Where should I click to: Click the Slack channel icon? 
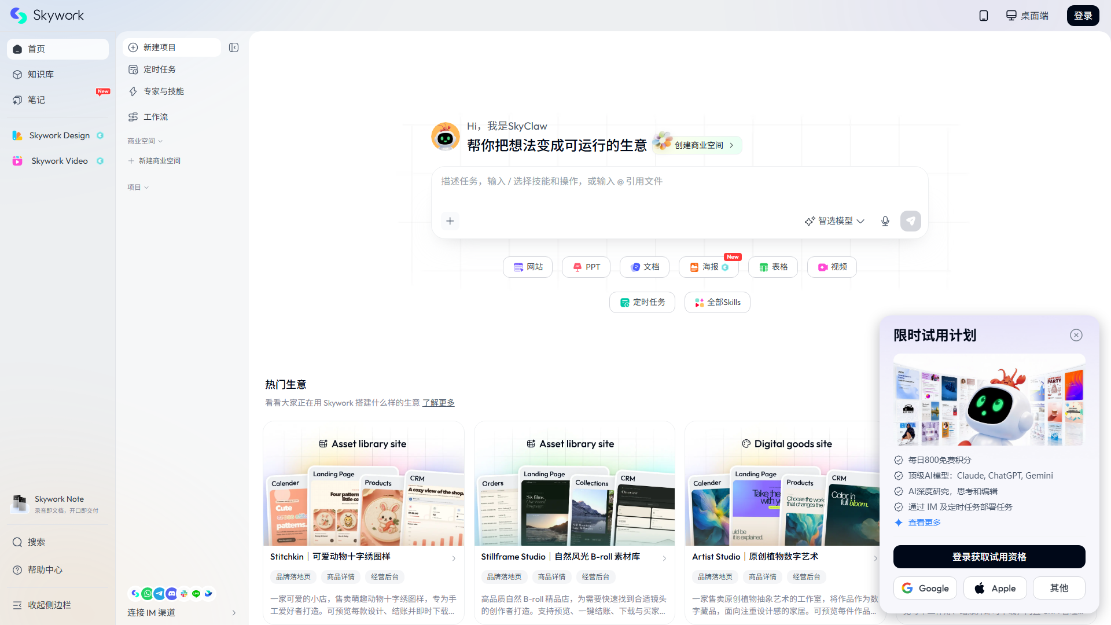coord(184,594)
